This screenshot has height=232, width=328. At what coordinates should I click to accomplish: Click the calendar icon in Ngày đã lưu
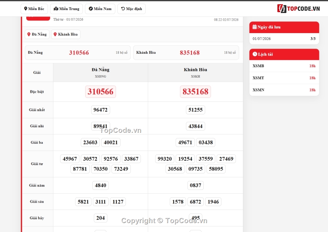coord(254,27)
